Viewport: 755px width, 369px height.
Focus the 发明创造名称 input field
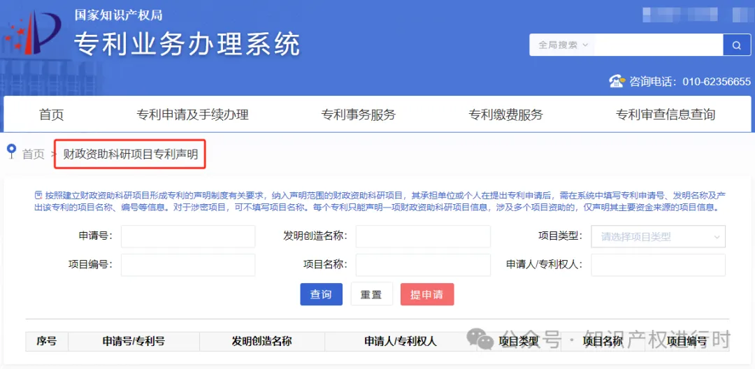pyautogui.click(x=423, y=237)
